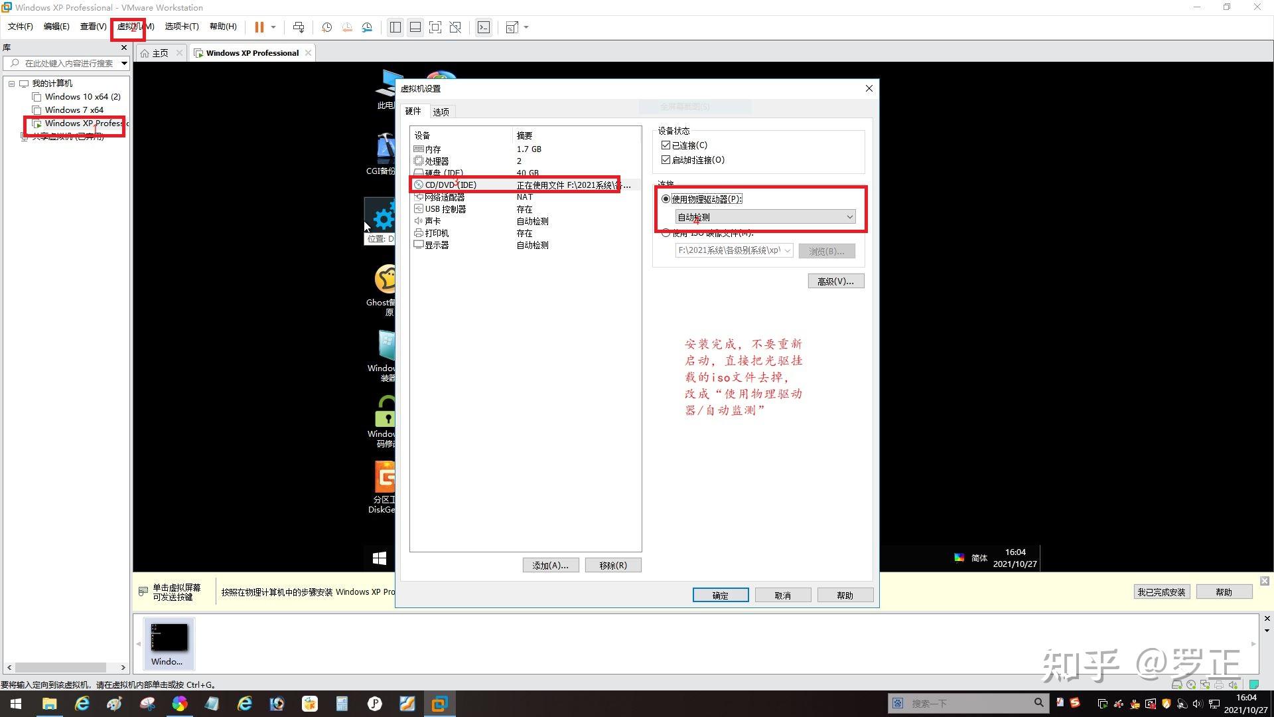1274x717 pixels.
Task: Enter full screen mode via toolbar icon
Action: [x=435, y=27]
